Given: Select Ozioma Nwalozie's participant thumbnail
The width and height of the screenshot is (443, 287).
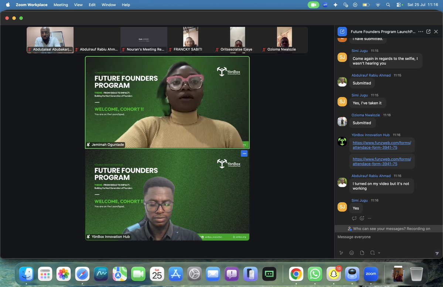Looking at the screenshot, I should (x=284, y=40).
